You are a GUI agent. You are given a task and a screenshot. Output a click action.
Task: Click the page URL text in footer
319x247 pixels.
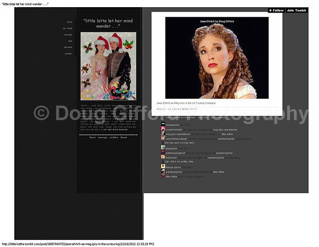(x=78, y=244)
